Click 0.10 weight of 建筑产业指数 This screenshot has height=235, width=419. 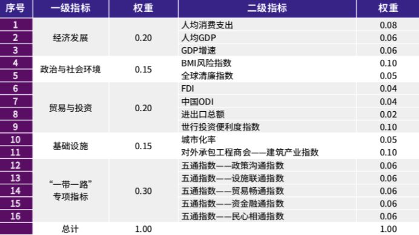click(x=388, y=152)
